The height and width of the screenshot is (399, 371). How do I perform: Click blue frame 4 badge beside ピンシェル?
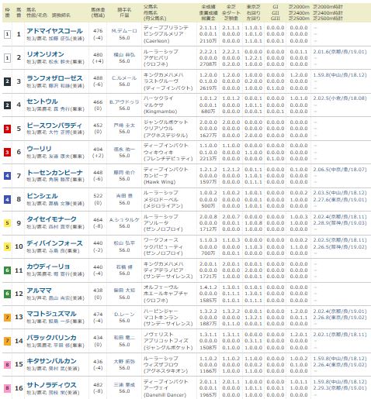click(x=7, y=199)
